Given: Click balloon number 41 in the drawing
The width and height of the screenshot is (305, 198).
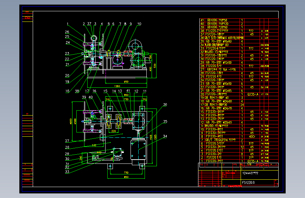Looking at the screenshot, I should 128,91.
